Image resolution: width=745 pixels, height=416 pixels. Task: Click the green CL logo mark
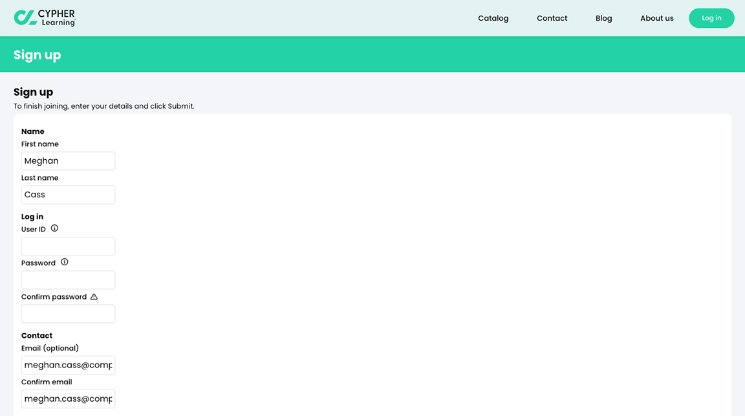[x=25, y=17]
